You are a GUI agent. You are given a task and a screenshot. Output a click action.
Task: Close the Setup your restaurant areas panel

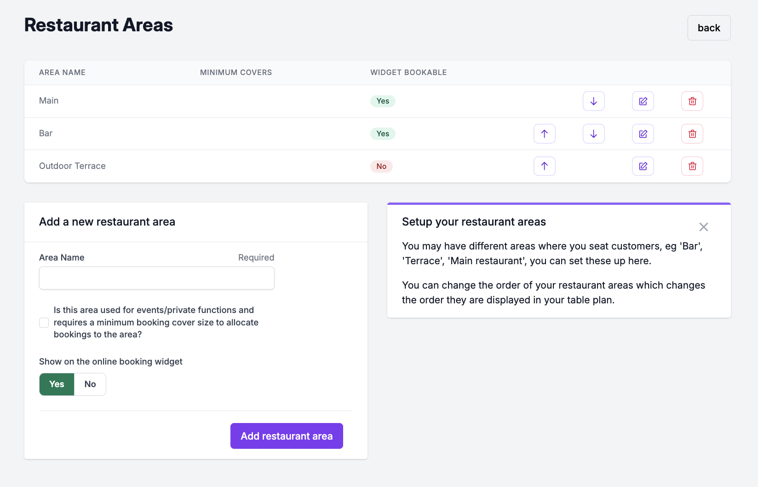pyautogui.click(x=703, y=227)
